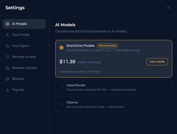
Task: Select the Ollama radio button
Action: [61, 104]
